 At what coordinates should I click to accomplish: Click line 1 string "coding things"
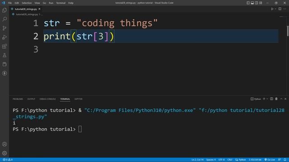117,23
